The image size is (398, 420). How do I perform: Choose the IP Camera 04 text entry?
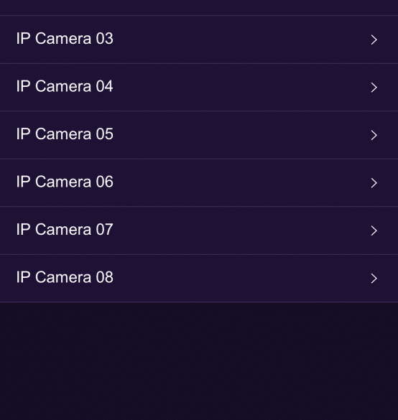point(65,86)
